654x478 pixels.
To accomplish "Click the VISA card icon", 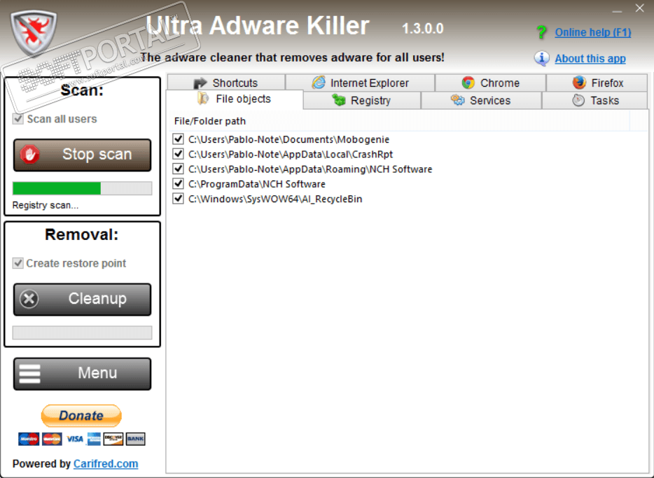I will [x=75, y=439].
